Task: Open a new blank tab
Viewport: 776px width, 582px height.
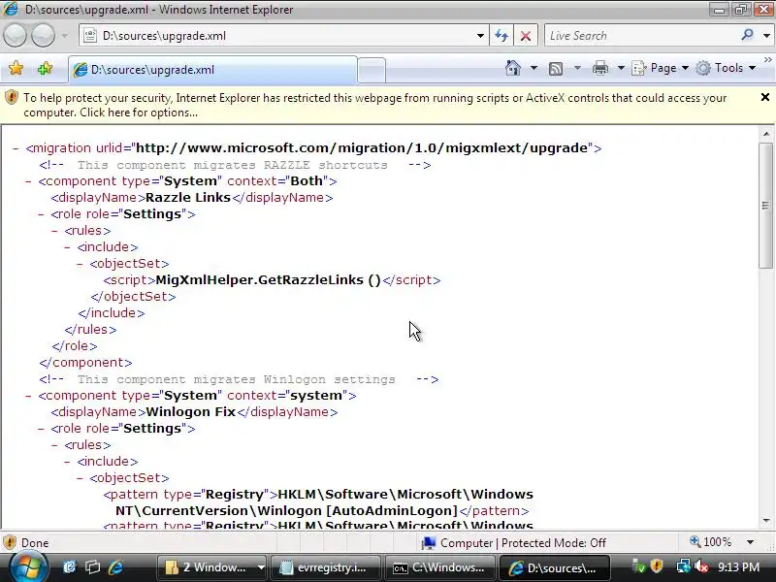Action: (x=372, y=70)
